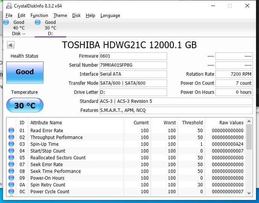This screenshot has height=203, width=259.
Task: Click the Raw Values column header
Action: click(231, 122)
